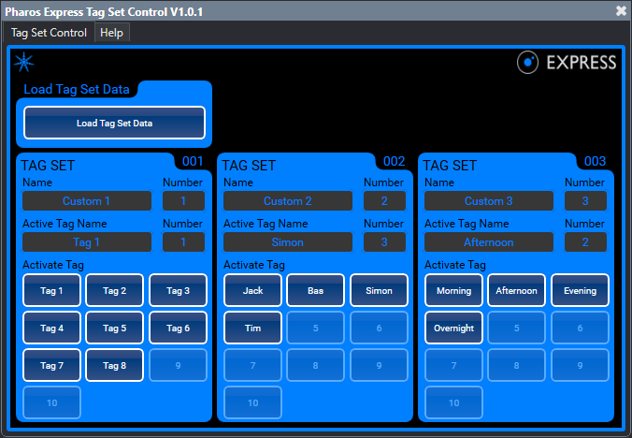Image resolution: width=632 pixels, height=438 pixels.
Task: Click disabled button 10 in tag set 001
Action: tap(51, 402)
